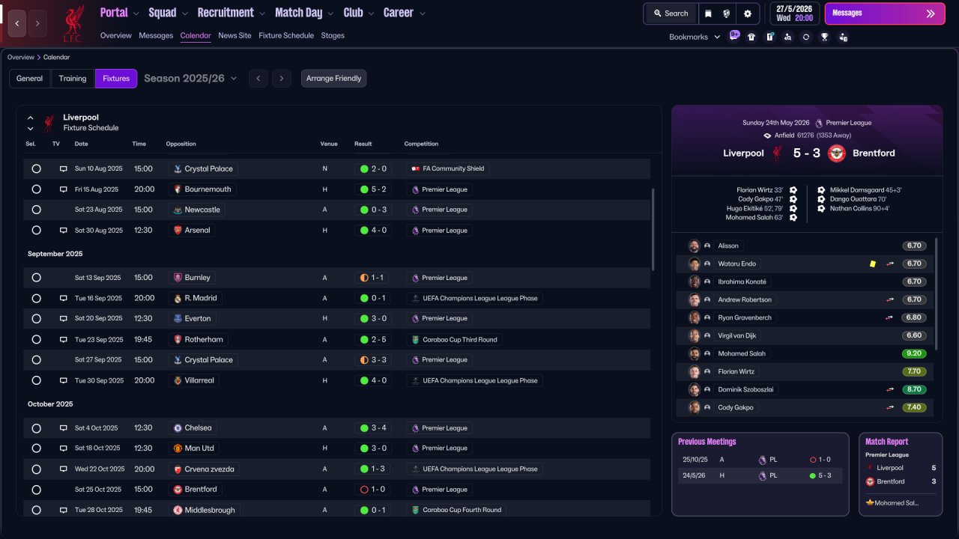Expand the Season 2025/26 dropdown
Image resolution: width=959 pixels, height=539 pixels.
(190, 79)
